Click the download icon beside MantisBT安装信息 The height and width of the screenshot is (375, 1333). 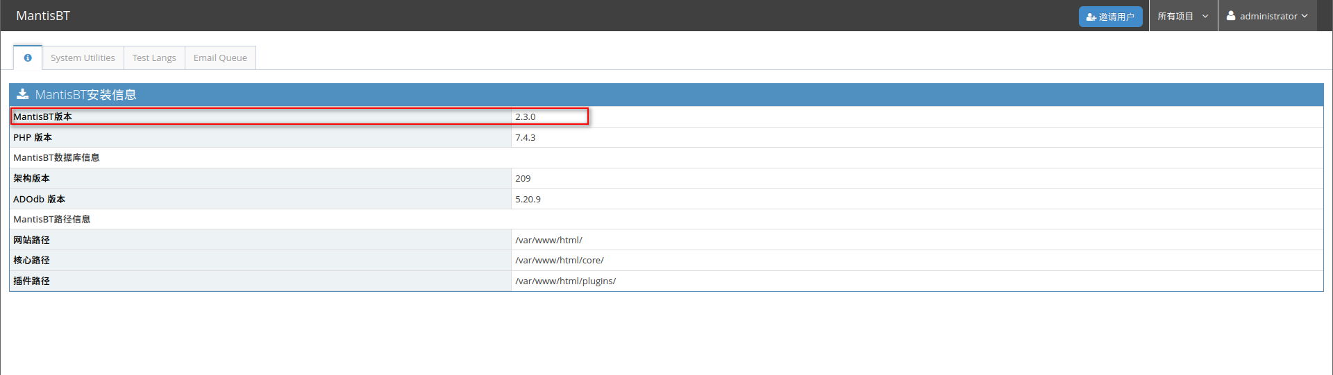click(23, 94)
